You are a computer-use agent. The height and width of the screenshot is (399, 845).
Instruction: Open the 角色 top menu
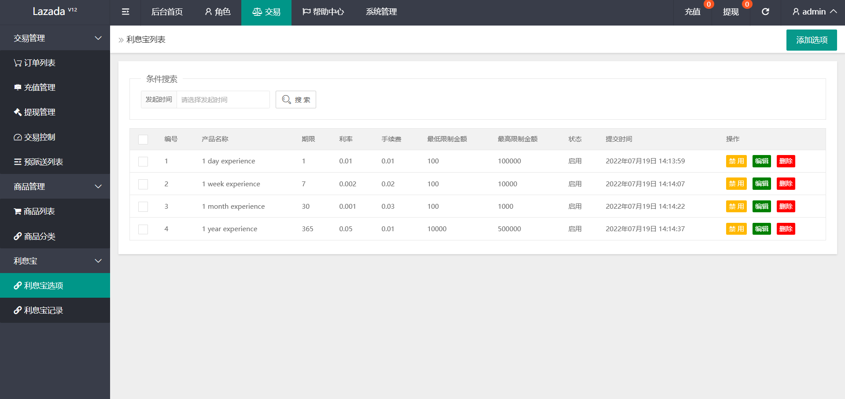[218, 12]
